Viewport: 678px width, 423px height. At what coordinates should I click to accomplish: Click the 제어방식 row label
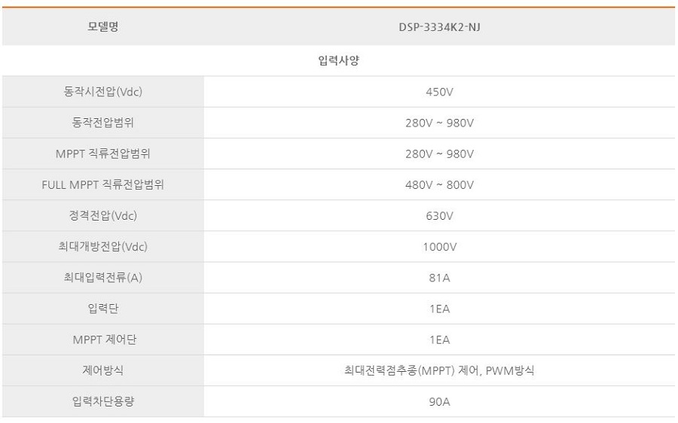click(102, 370)
